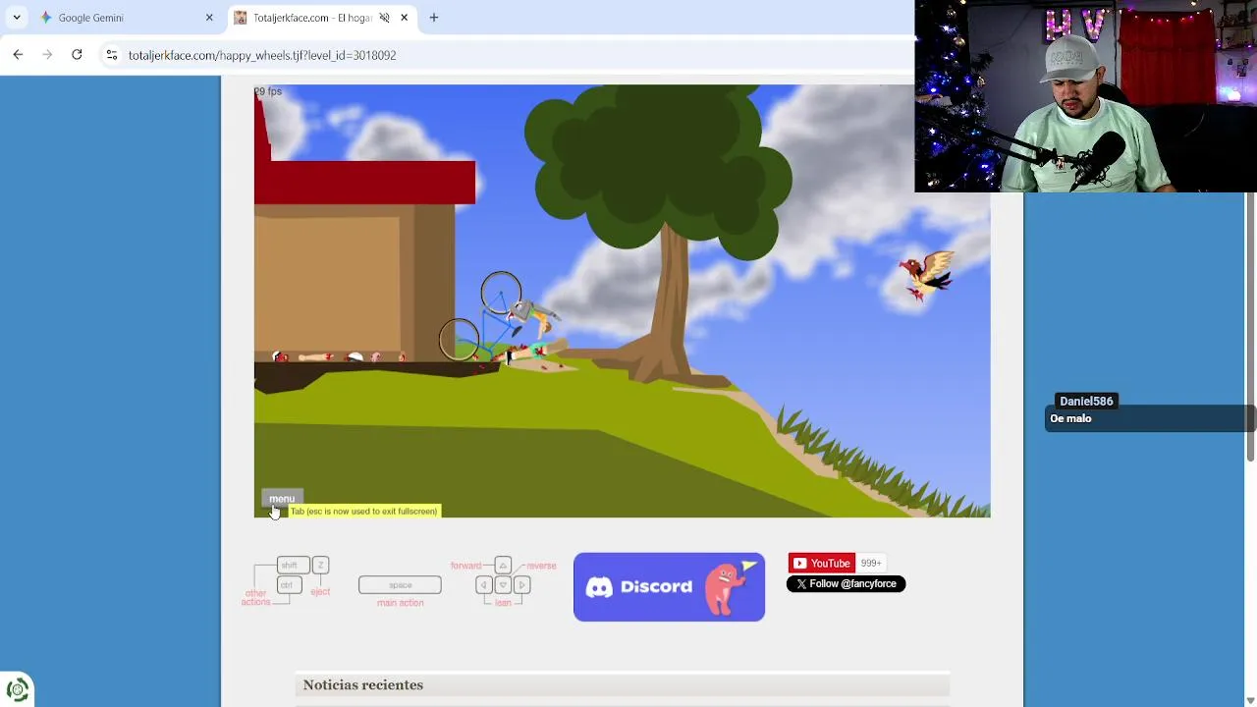
Task: Click the flying bird in the game
Action: (x=926, y=274)
